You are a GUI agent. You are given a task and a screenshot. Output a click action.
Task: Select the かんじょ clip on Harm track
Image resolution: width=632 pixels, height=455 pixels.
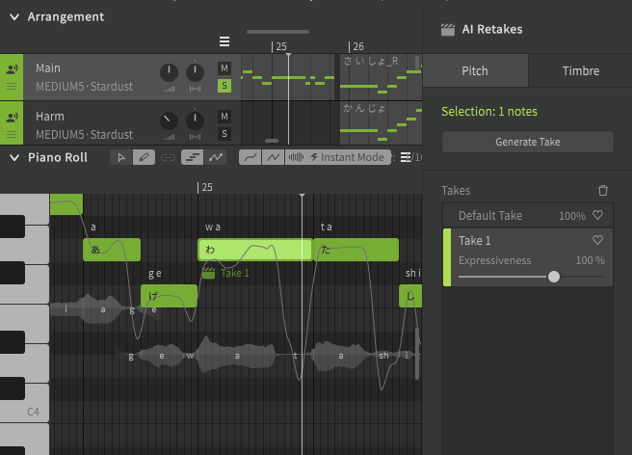coord(381,123)
